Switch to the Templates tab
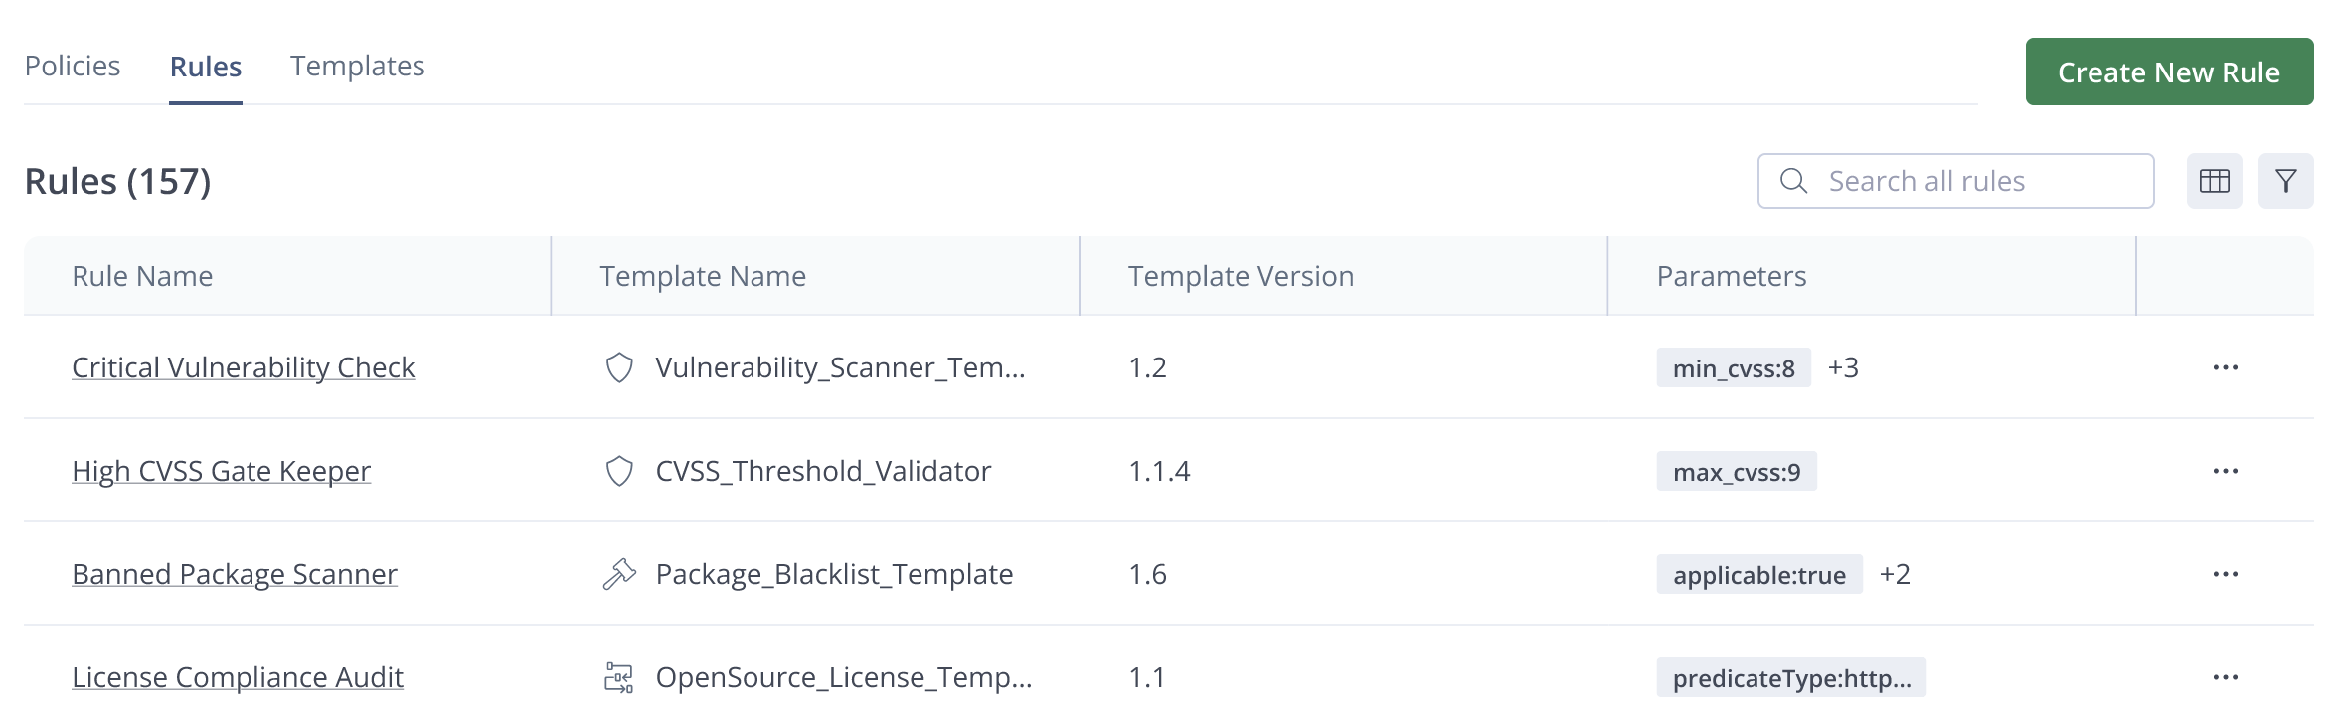 click(x=358, y=66)
